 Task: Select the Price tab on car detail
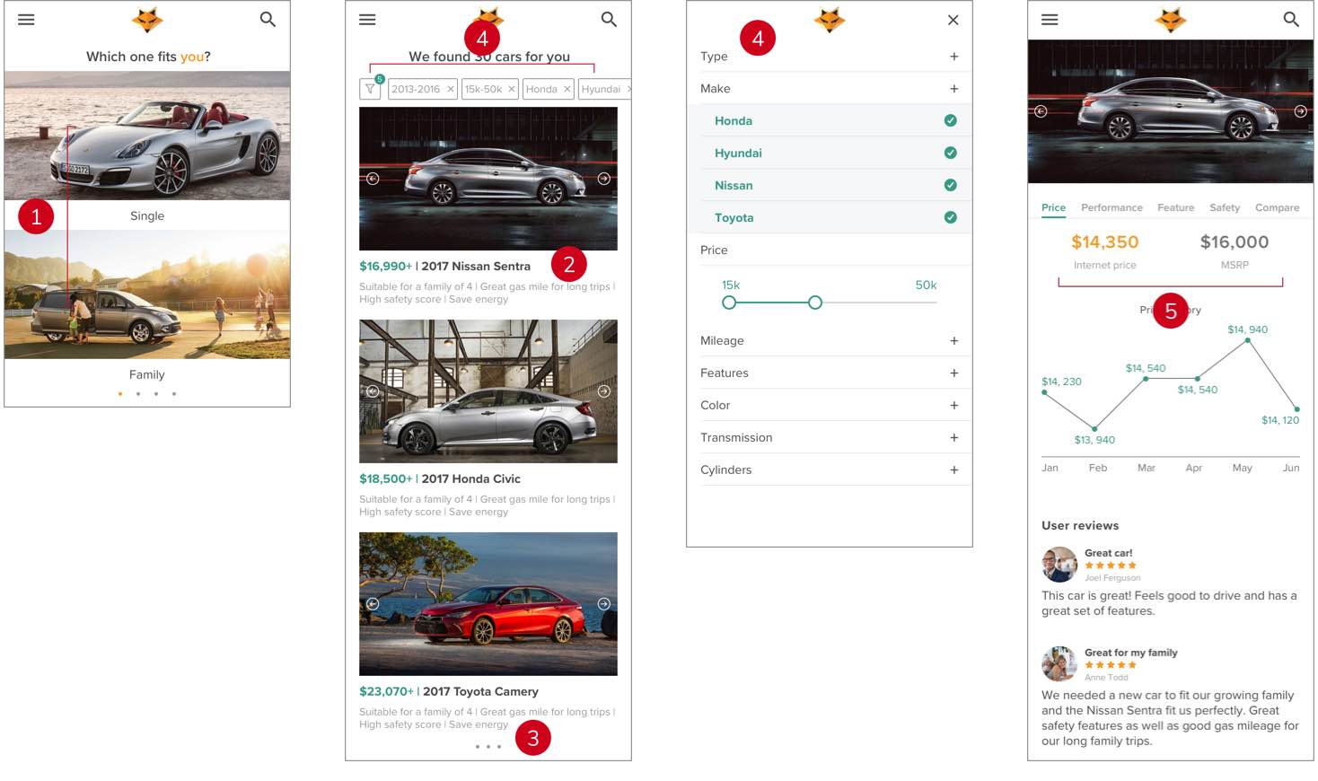(1053, 207)
